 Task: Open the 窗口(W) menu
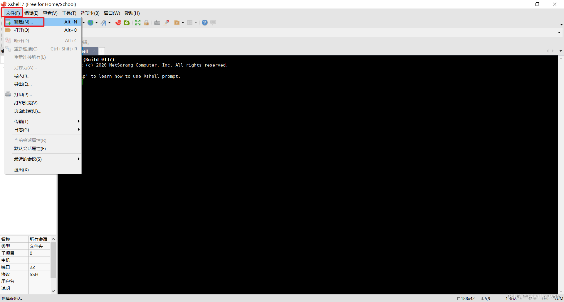point(112,13)
